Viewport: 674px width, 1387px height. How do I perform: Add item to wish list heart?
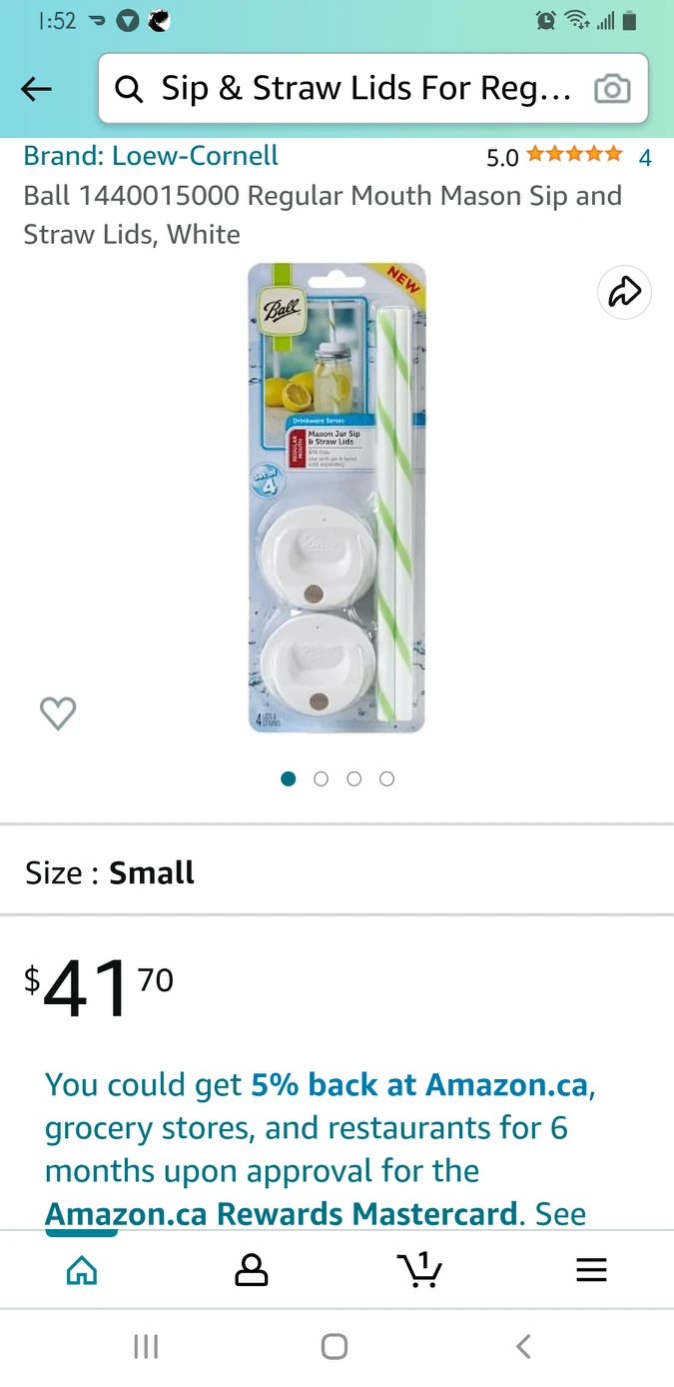tap(58, 712)
